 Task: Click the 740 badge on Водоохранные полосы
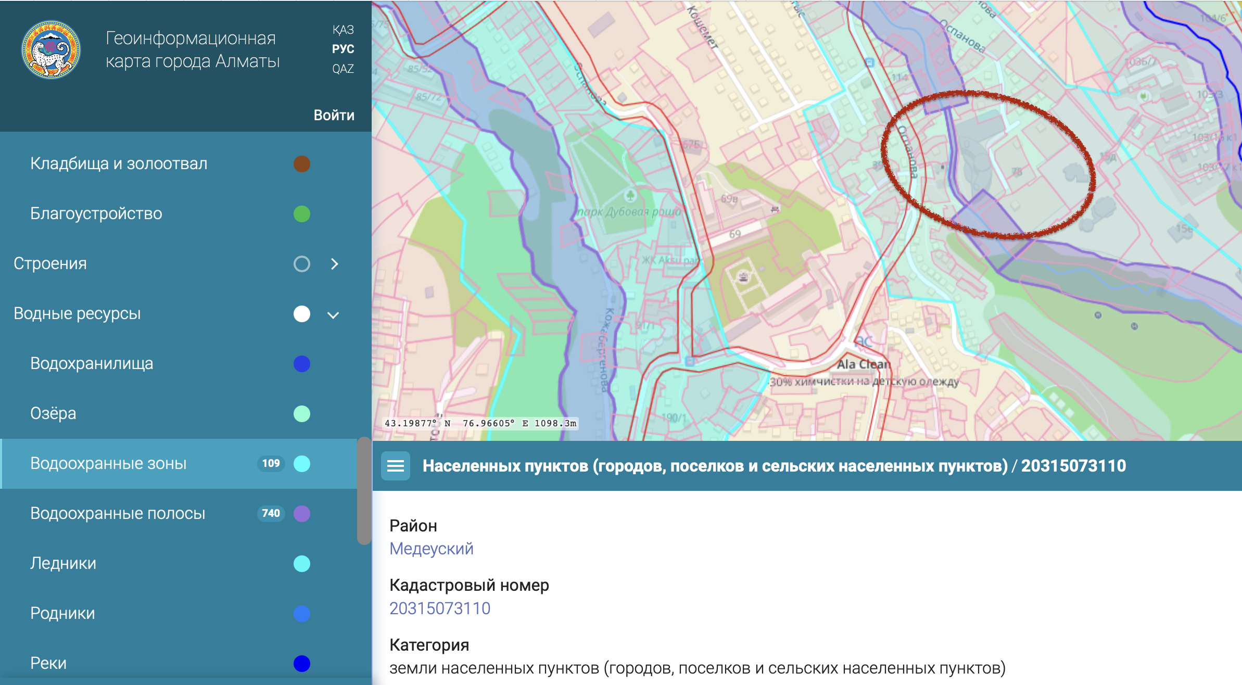[271, 513]
